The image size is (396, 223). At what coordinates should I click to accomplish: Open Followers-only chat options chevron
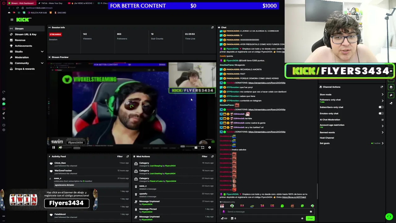pos(382,100)
